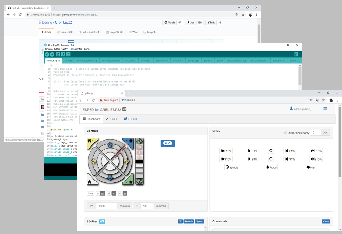
Task: Click the Refresh SD files button
Action: [189, 221]
